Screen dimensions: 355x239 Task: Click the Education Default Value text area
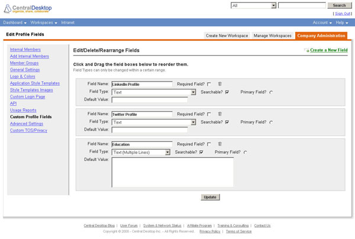[x=173, y=172]
